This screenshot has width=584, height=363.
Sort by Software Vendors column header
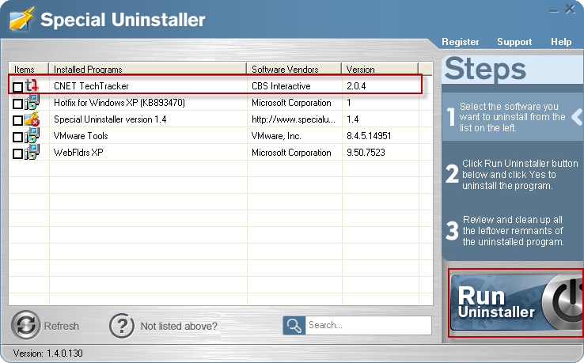point(294,70)
